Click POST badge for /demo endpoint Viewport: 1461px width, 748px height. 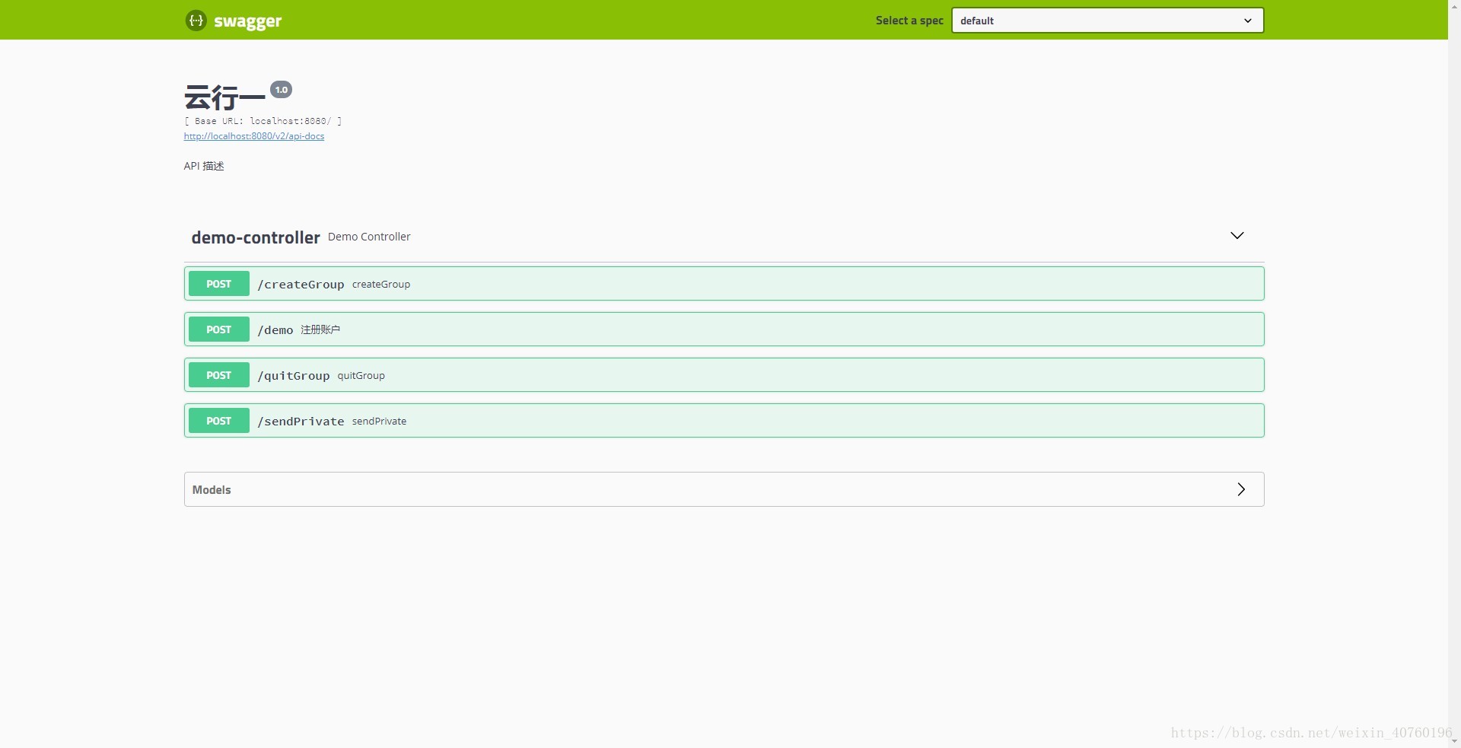click(219, 329)
